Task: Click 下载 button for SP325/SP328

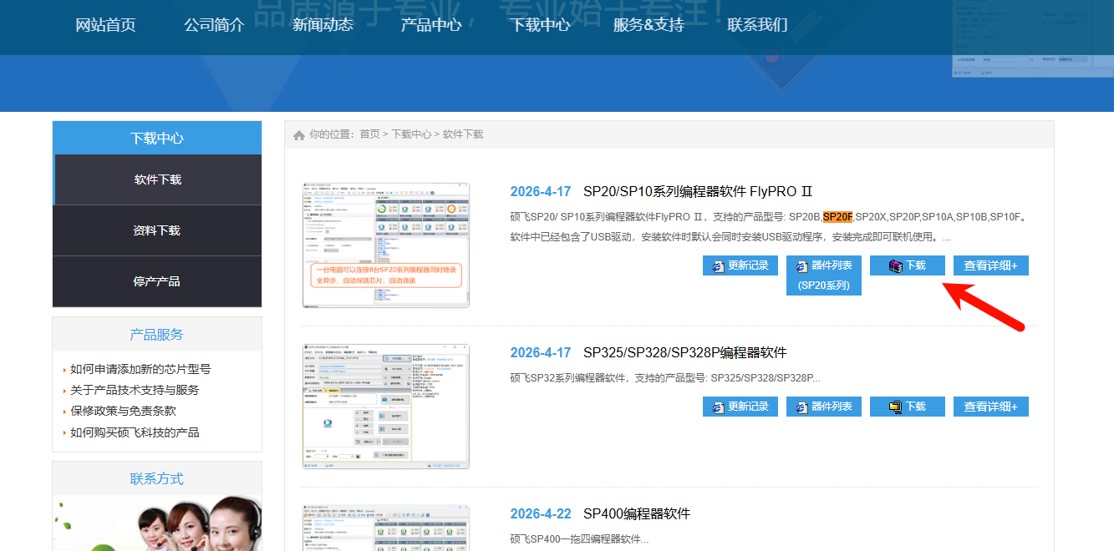Action: [x=908, y=407]
